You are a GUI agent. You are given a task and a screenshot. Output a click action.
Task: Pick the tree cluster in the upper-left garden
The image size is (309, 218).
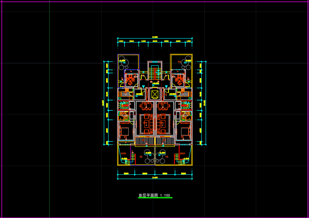[x=124, y=63]
